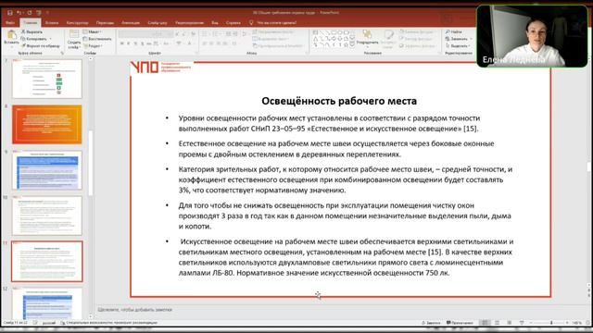
Task: Click the slide title 'Освещённость рабочего места'
Action: coord(339,101)
